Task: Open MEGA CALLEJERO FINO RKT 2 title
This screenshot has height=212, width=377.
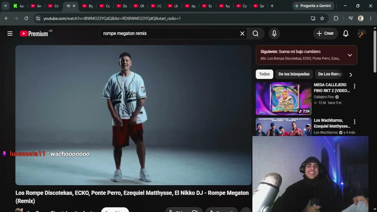Action: tap(332, 88)
